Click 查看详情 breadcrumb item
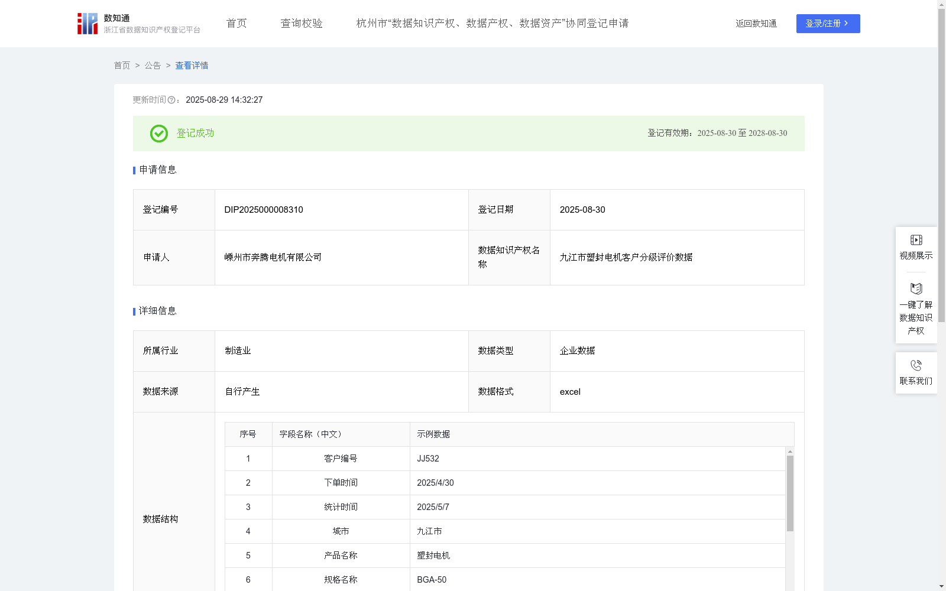 (x=192, y=66)
